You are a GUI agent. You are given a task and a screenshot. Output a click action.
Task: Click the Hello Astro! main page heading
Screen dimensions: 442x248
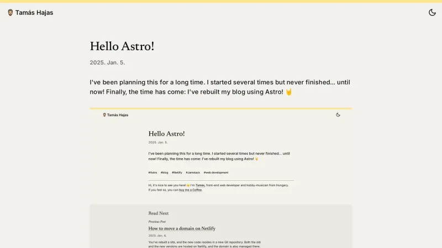pos(122,46)
